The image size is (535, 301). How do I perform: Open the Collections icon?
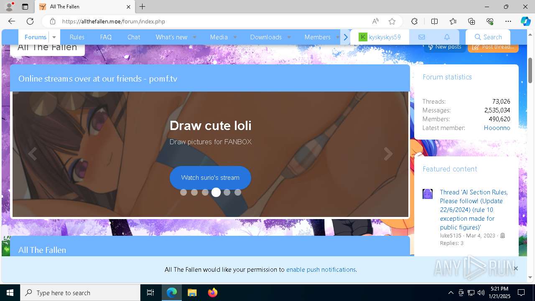(x=471, y=21)
